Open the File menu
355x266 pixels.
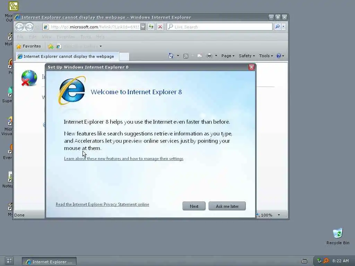[x=20, y=37]
